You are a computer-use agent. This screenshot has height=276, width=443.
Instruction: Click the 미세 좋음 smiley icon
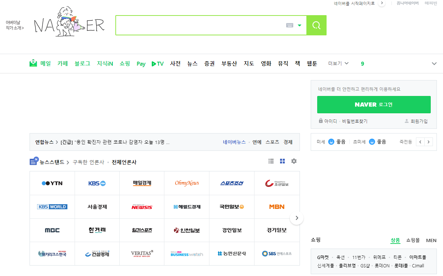331,142
